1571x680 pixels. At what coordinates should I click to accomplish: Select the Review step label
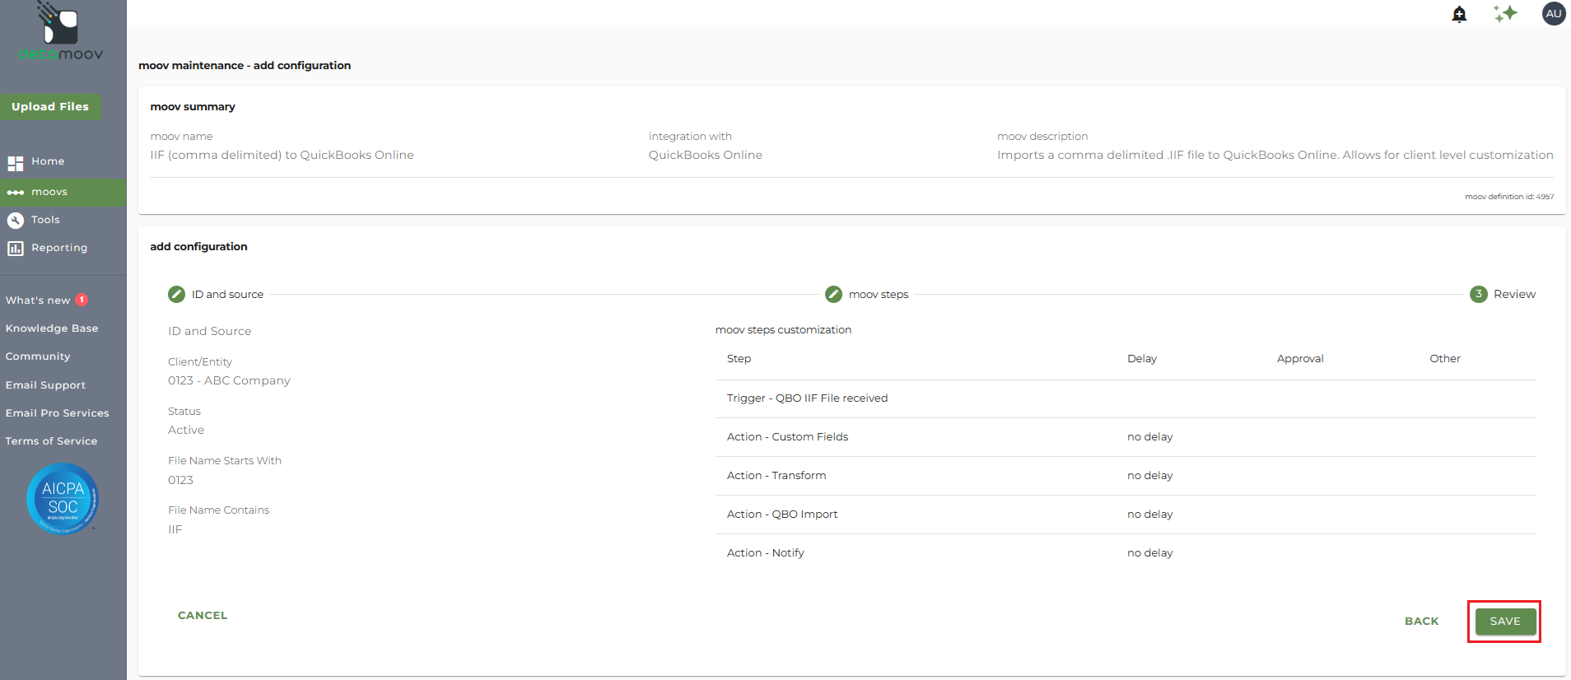(x=1514, y=295)
